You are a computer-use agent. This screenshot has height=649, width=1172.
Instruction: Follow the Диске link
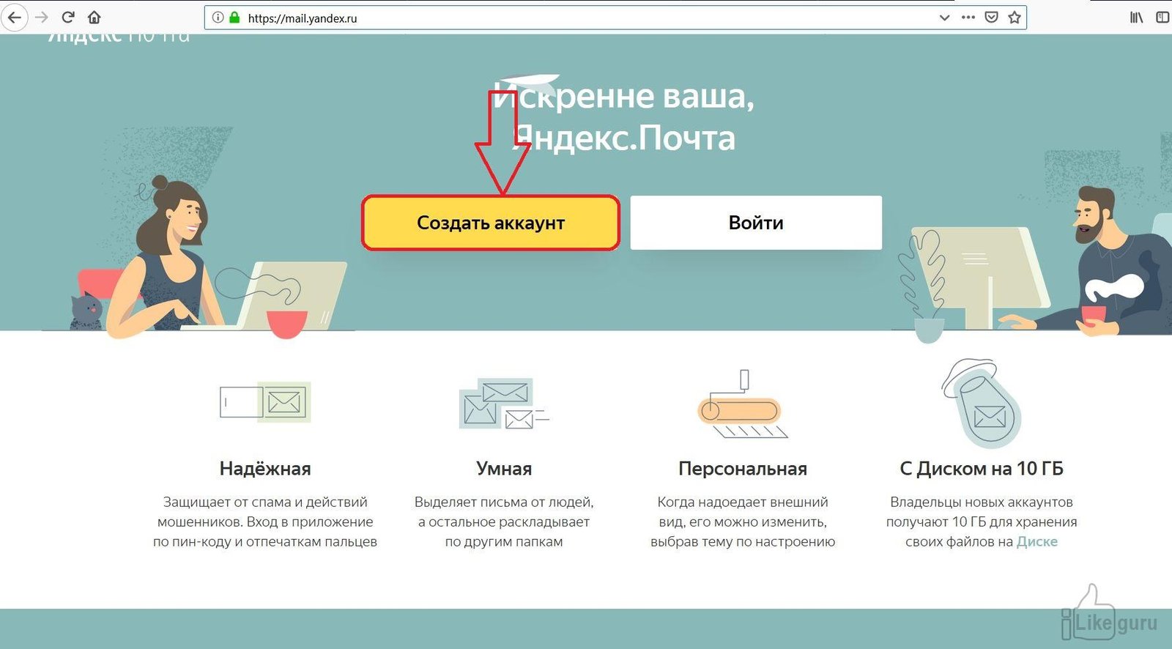[1037, 542]
